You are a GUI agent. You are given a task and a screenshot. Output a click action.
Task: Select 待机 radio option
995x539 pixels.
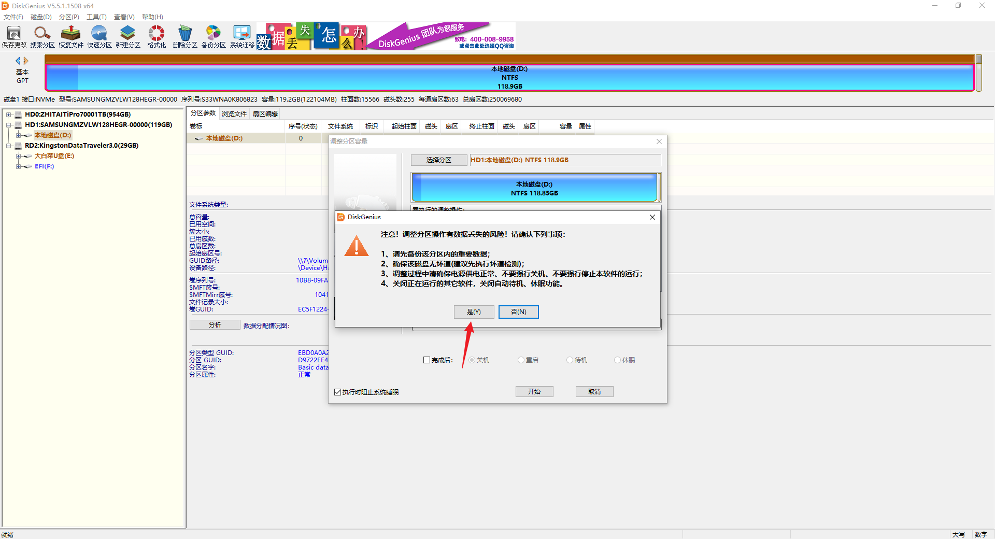[x=570, y=360]
